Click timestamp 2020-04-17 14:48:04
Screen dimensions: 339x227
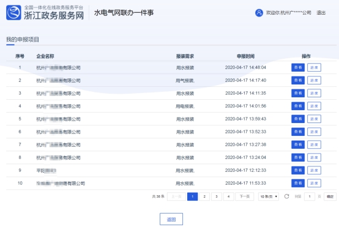(245, 67)
